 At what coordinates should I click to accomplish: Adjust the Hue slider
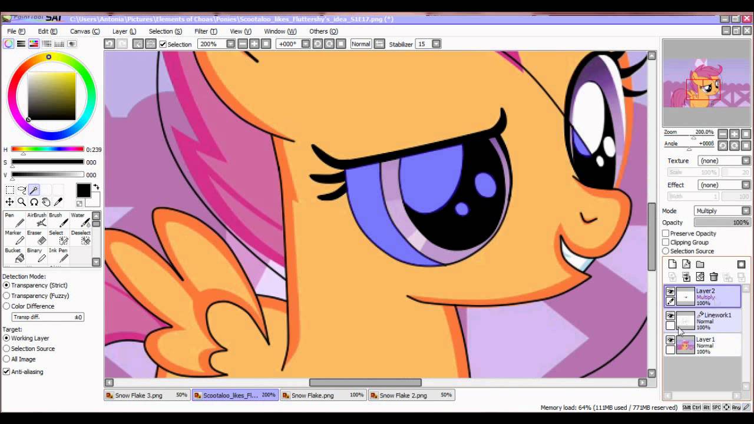(x=48, y=150)
